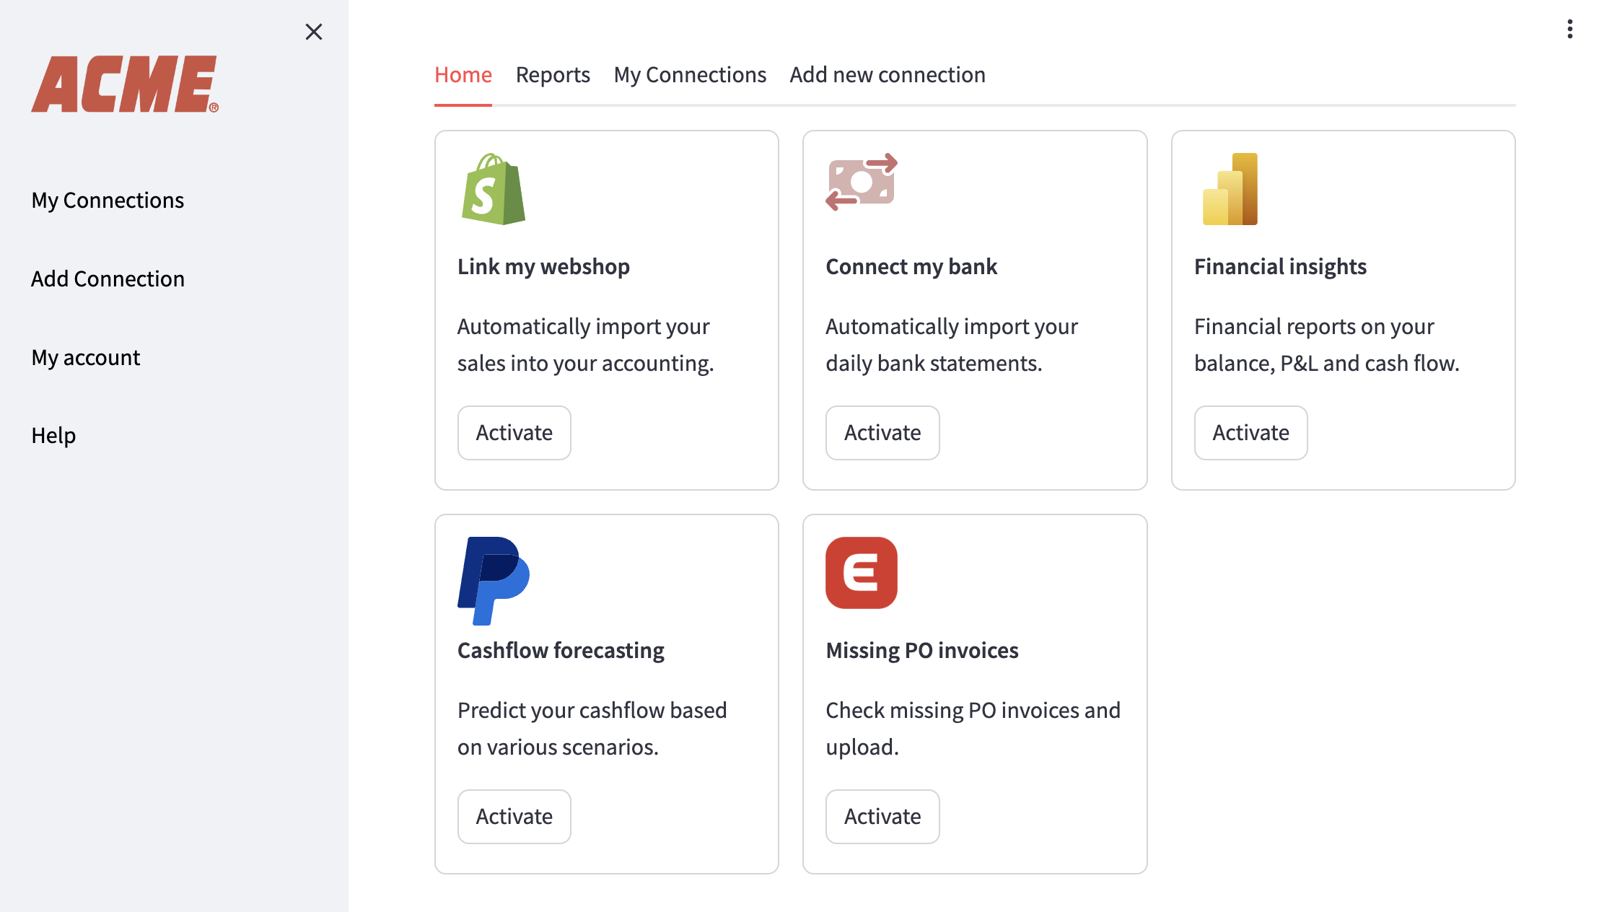Viewport: 1599px width, 912px height.
Task: Open the three-dot options menu
Action: (x=1569, y=29)
